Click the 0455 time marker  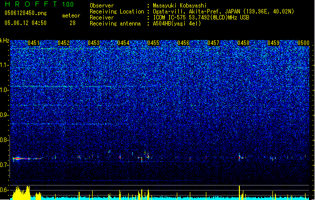click(x=153, y=43)
